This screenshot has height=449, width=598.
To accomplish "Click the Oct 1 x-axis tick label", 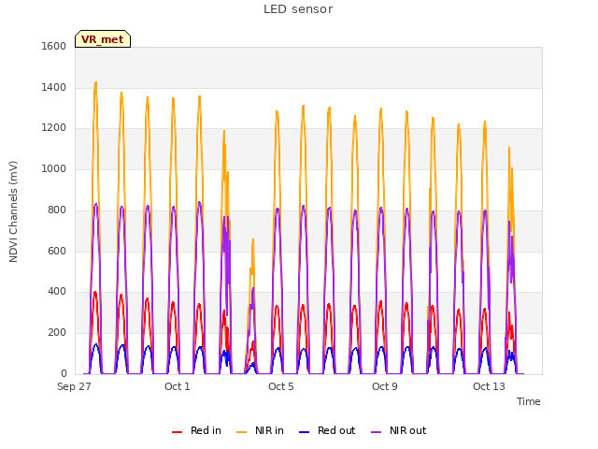I will [x=178, y=386].
